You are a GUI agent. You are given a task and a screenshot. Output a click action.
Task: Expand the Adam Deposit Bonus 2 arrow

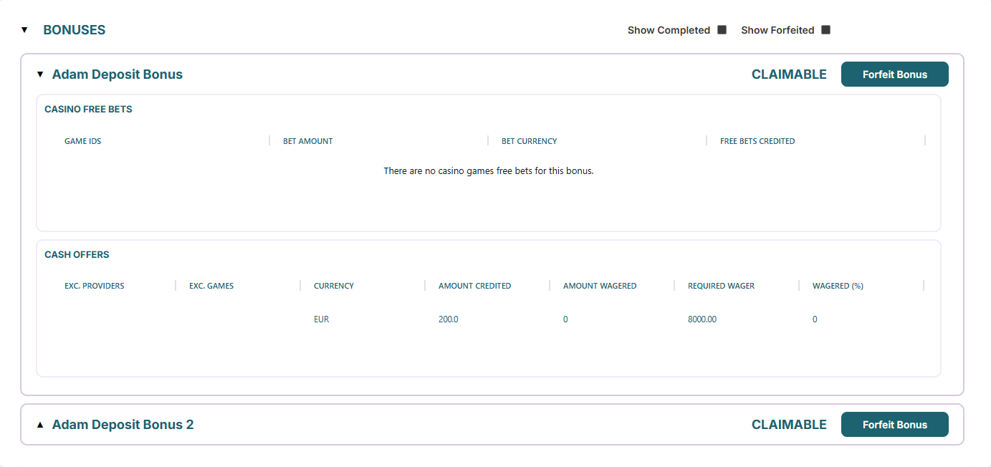(x=40, y=425)
